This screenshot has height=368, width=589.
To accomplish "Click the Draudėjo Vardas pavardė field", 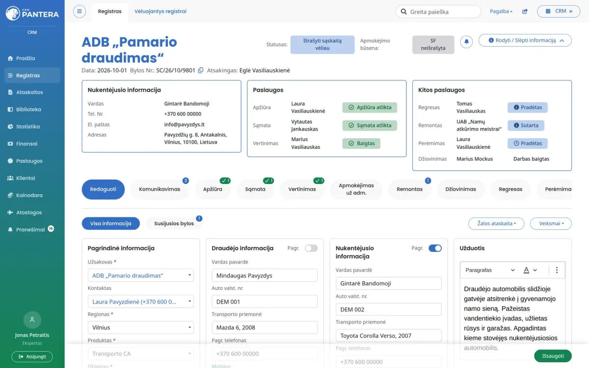I will coord(265,275).
